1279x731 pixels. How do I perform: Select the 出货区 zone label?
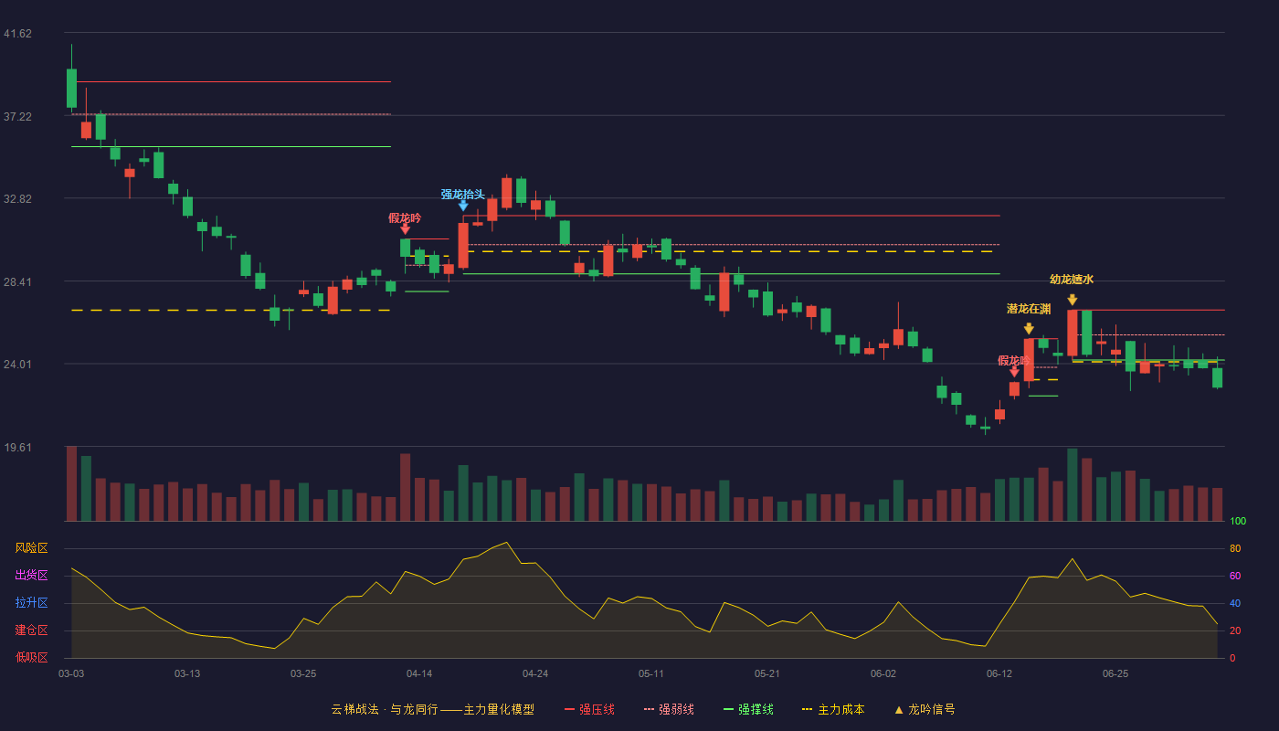[31, 576]
